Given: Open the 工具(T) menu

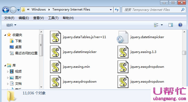Looking at the screenshot, I should coord(53,18).
